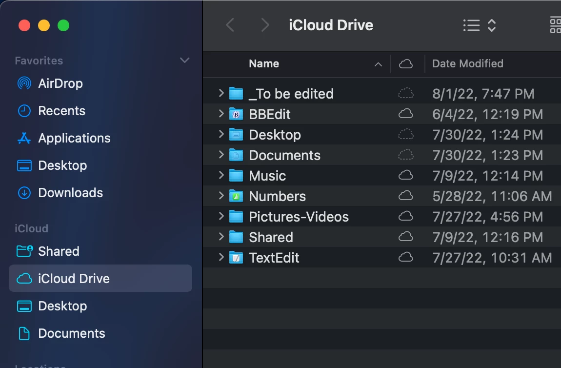Select the Pictures-Videos folder icon
The width and height of the screenshot is (561, 368).
click(x=236, y=217)
